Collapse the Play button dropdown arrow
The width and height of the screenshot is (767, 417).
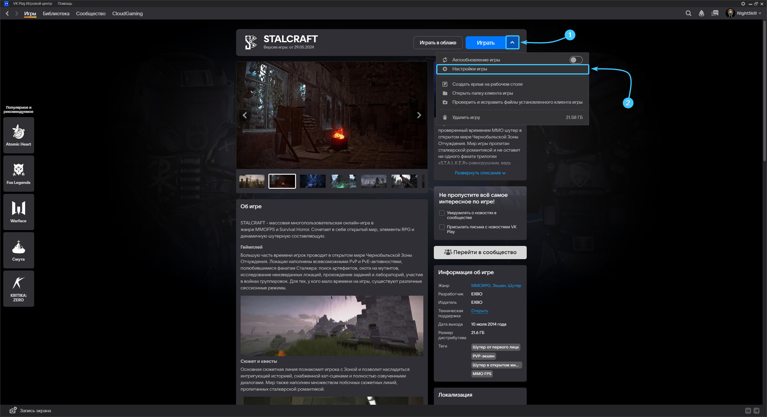[x=512, y=43]
